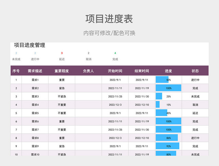
Task: Select row number 6 cell
Action: 16,121
